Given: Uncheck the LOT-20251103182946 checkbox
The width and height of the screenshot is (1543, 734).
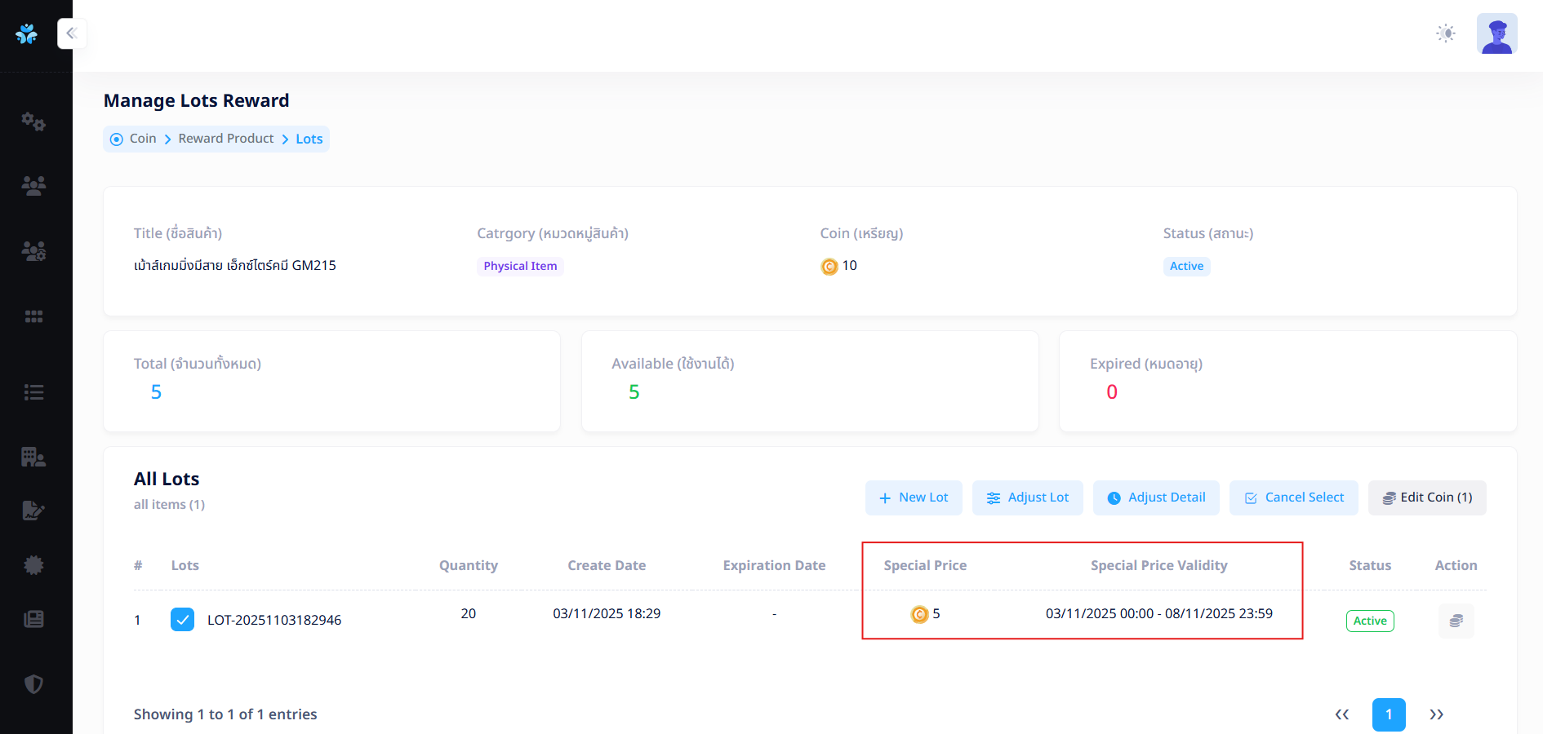Looking at the screenshot, I should 182,620.
